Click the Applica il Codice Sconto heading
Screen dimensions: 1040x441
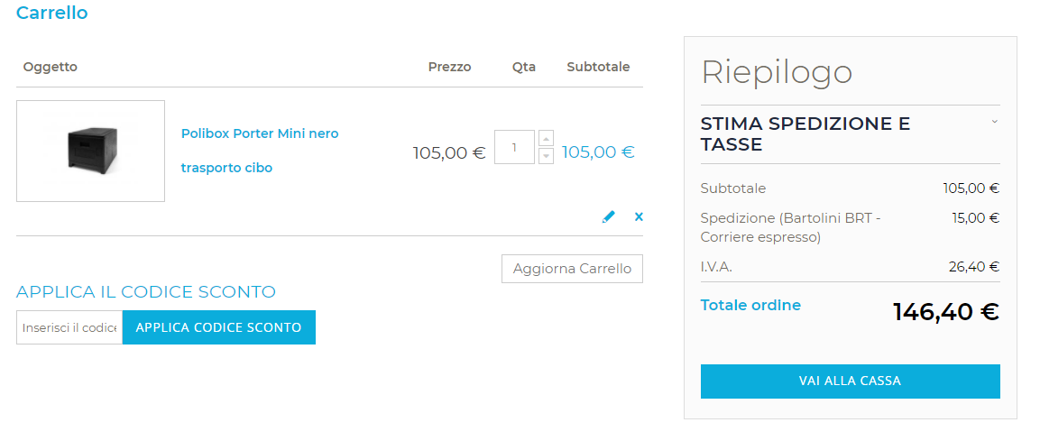point(146,292)
